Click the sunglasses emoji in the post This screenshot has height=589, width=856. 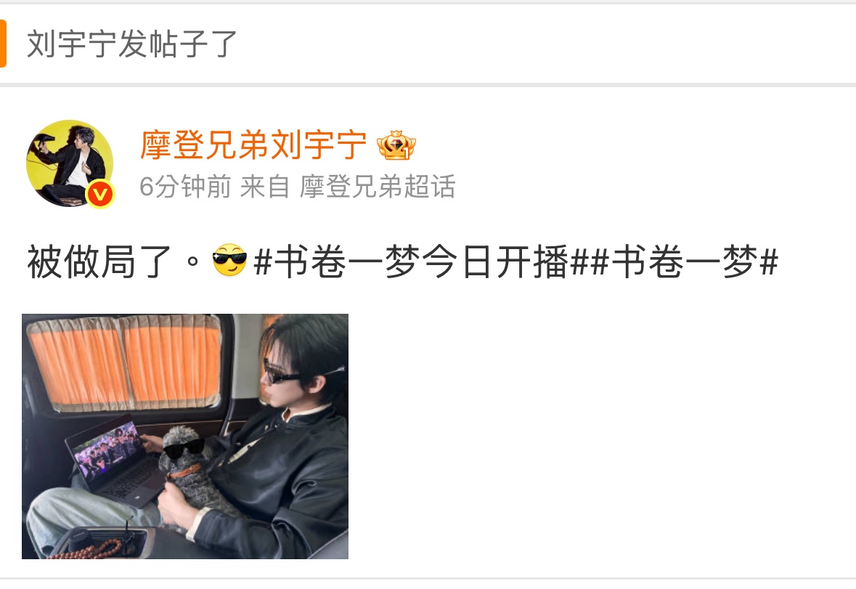229,260
